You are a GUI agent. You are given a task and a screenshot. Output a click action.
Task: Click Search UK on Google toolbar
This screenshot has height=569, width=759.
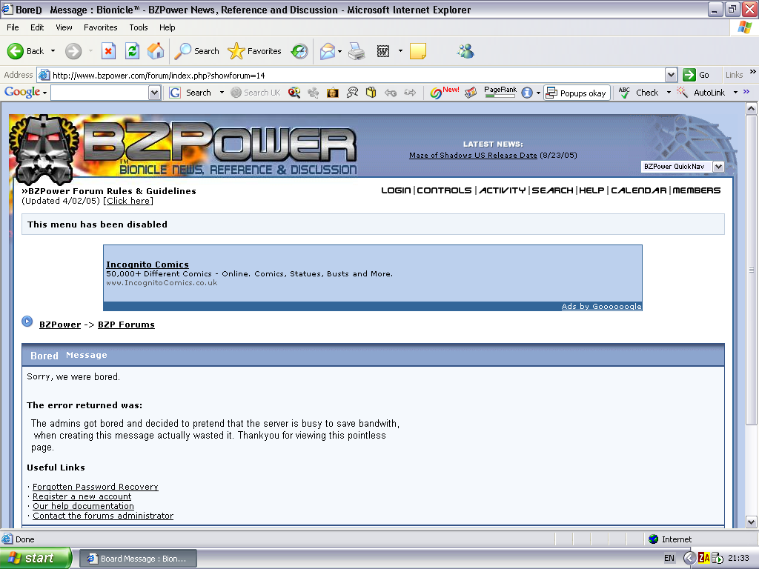pos(256,93)
